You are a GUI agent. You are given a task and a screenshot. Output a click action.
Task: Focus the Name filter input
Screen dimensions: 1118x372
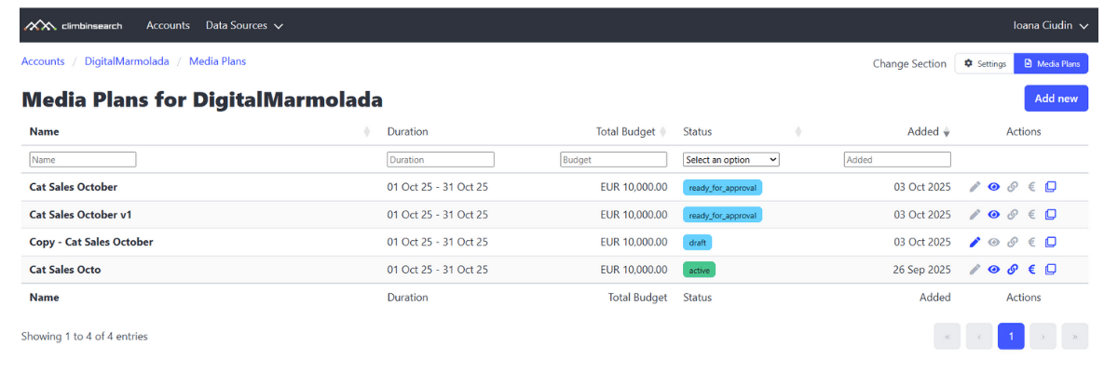click(83, 160)
